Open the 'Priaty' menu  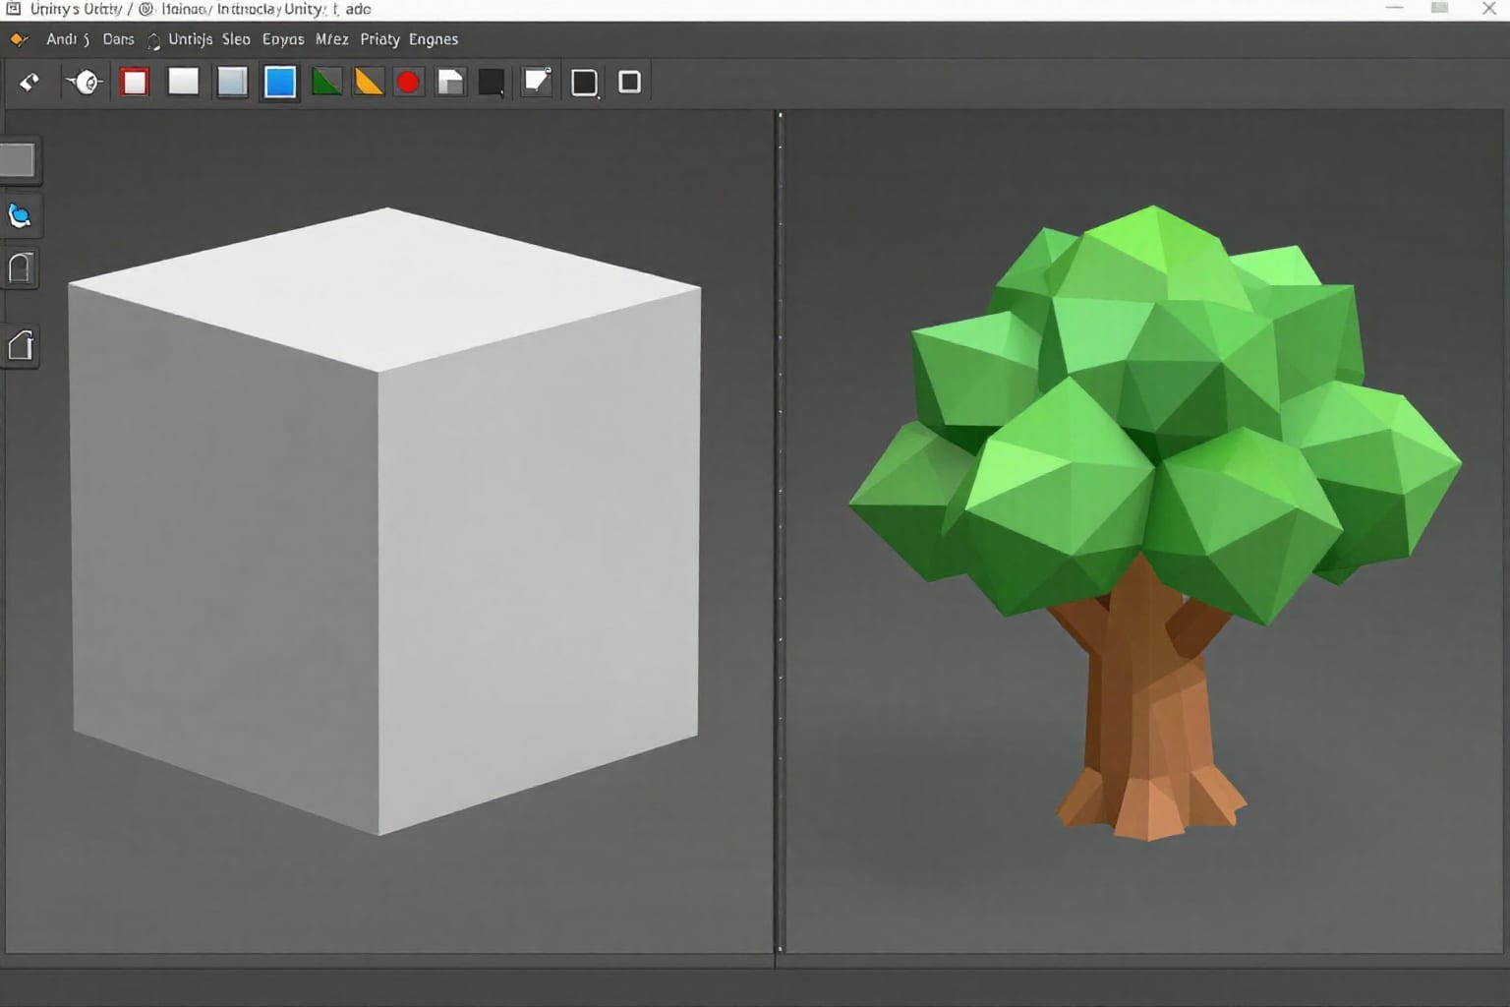[379, 39]
